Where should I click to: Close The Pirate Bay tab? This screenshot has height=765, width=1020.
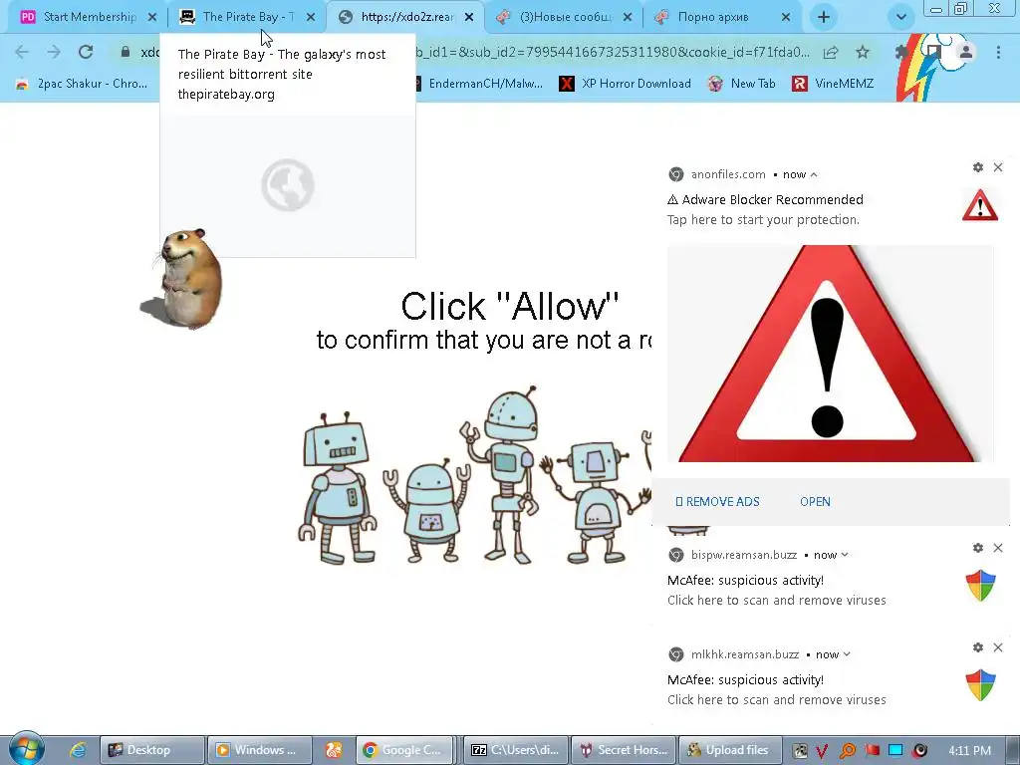[311, 18]
